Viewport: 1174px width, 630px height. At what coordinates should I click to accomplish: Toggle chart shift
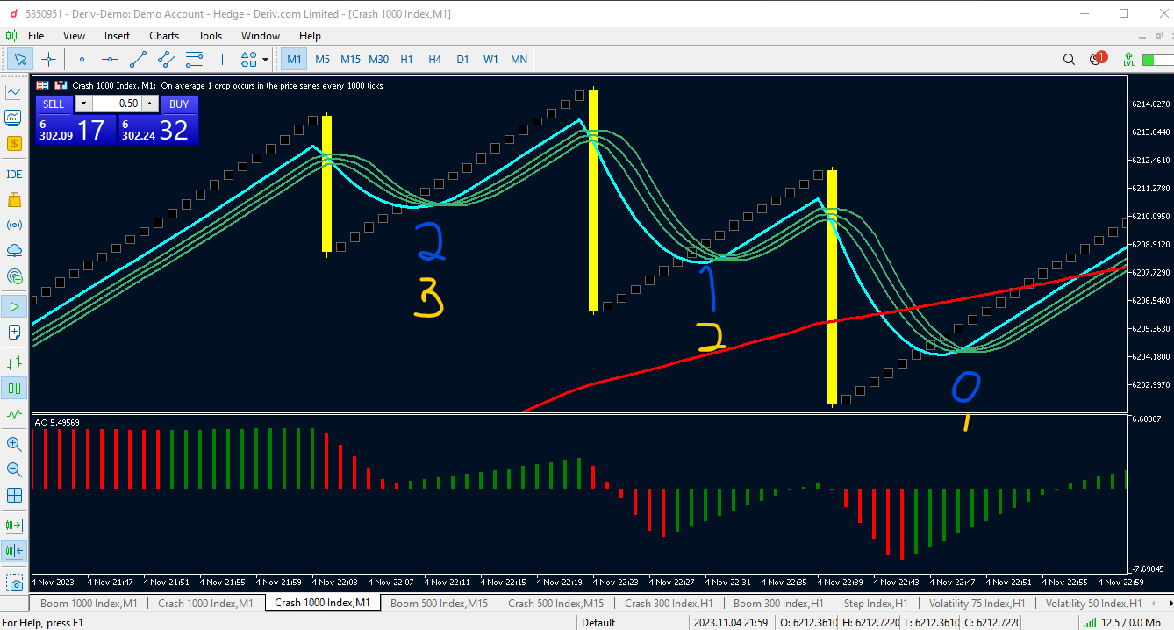(x=14, y=551)
